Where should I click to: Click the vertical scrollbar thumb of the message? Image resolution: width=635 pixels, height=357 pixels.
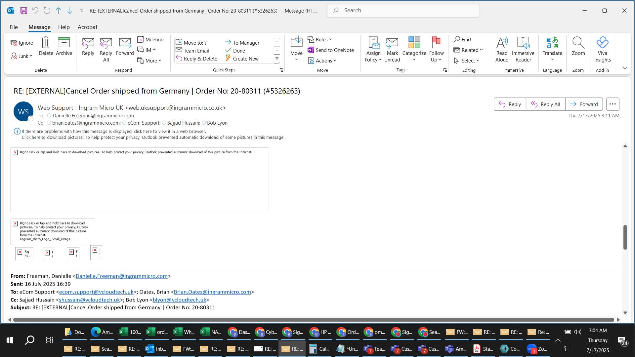[x=625, y=237]
